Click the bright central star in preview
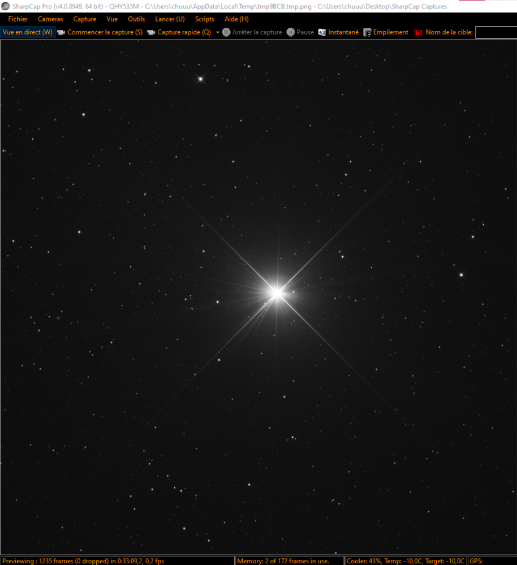 277,293
